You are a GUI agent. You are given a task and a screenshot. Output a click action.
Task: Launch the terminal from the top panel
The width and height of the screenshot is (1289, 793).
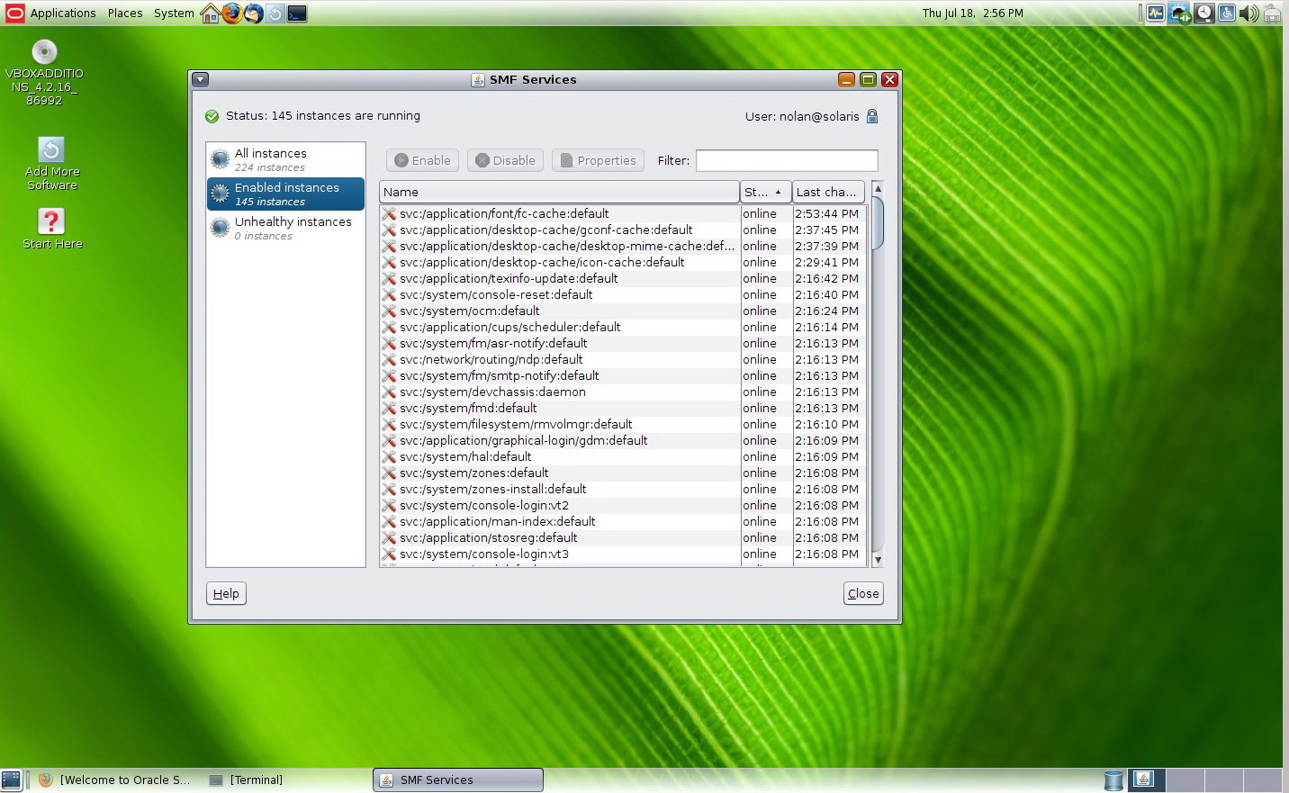click(x=297, y=14)
